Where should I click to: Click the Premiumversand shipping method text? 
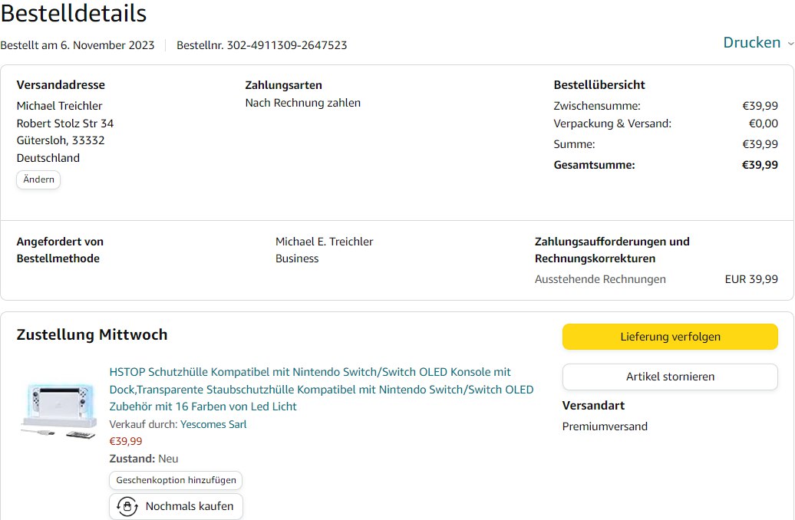[605, 426]
